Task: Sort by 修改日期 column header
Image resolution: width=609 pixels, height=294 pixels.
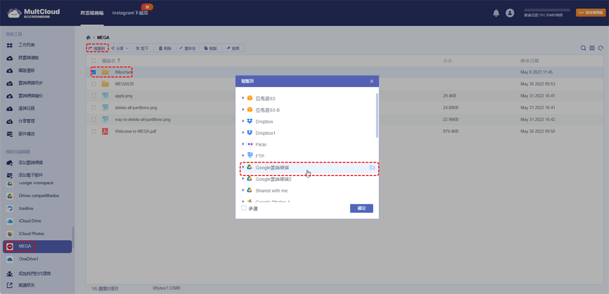Action: [x=529, y=60]
